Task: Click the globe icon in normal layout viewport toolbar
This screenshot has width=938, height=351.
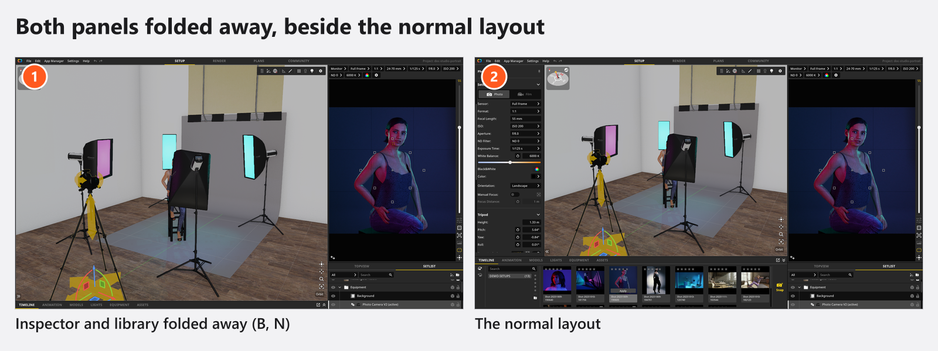Action: coord(735,71)
